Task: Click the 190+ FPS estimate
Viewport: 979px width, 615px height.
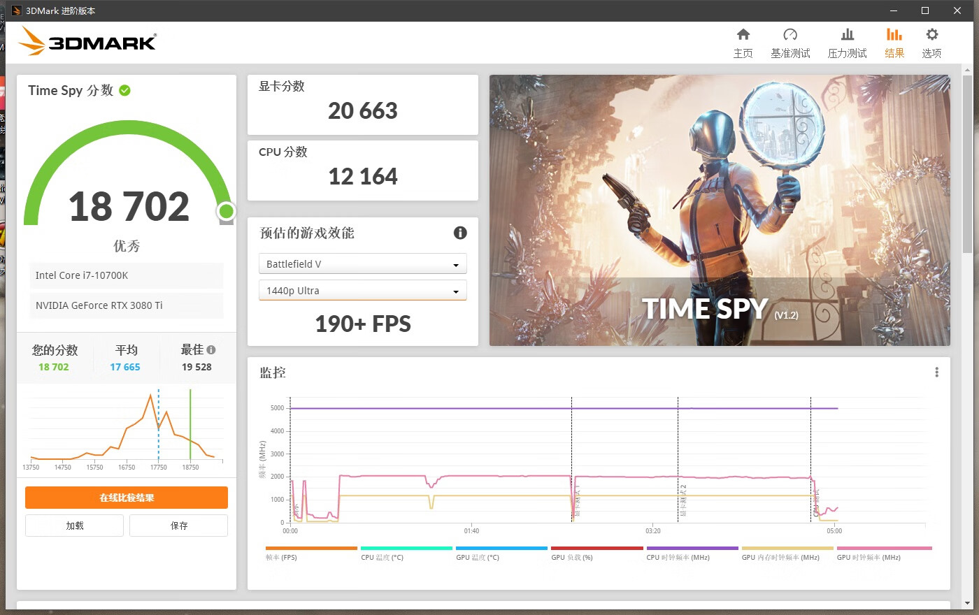Action: (363, 324)
